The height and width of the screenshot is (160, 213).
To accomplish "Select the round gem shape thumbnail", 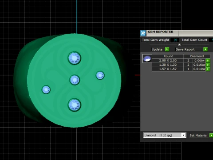I will (x=147, y=59).
